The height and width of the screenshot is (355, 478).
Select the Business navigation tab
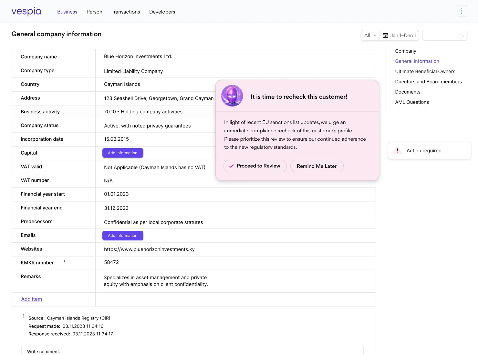(67, 12)
